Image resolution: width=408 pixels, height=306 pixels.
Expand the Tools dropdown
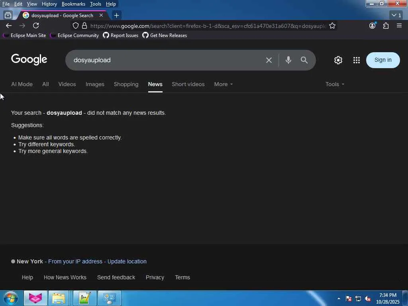click(335, 84)
